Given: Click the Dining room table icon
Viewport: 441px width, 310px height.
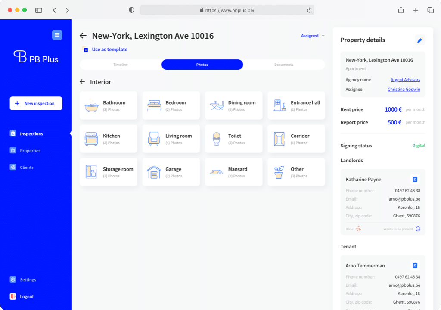Looking at the screenshot, I should pos(217,105).
